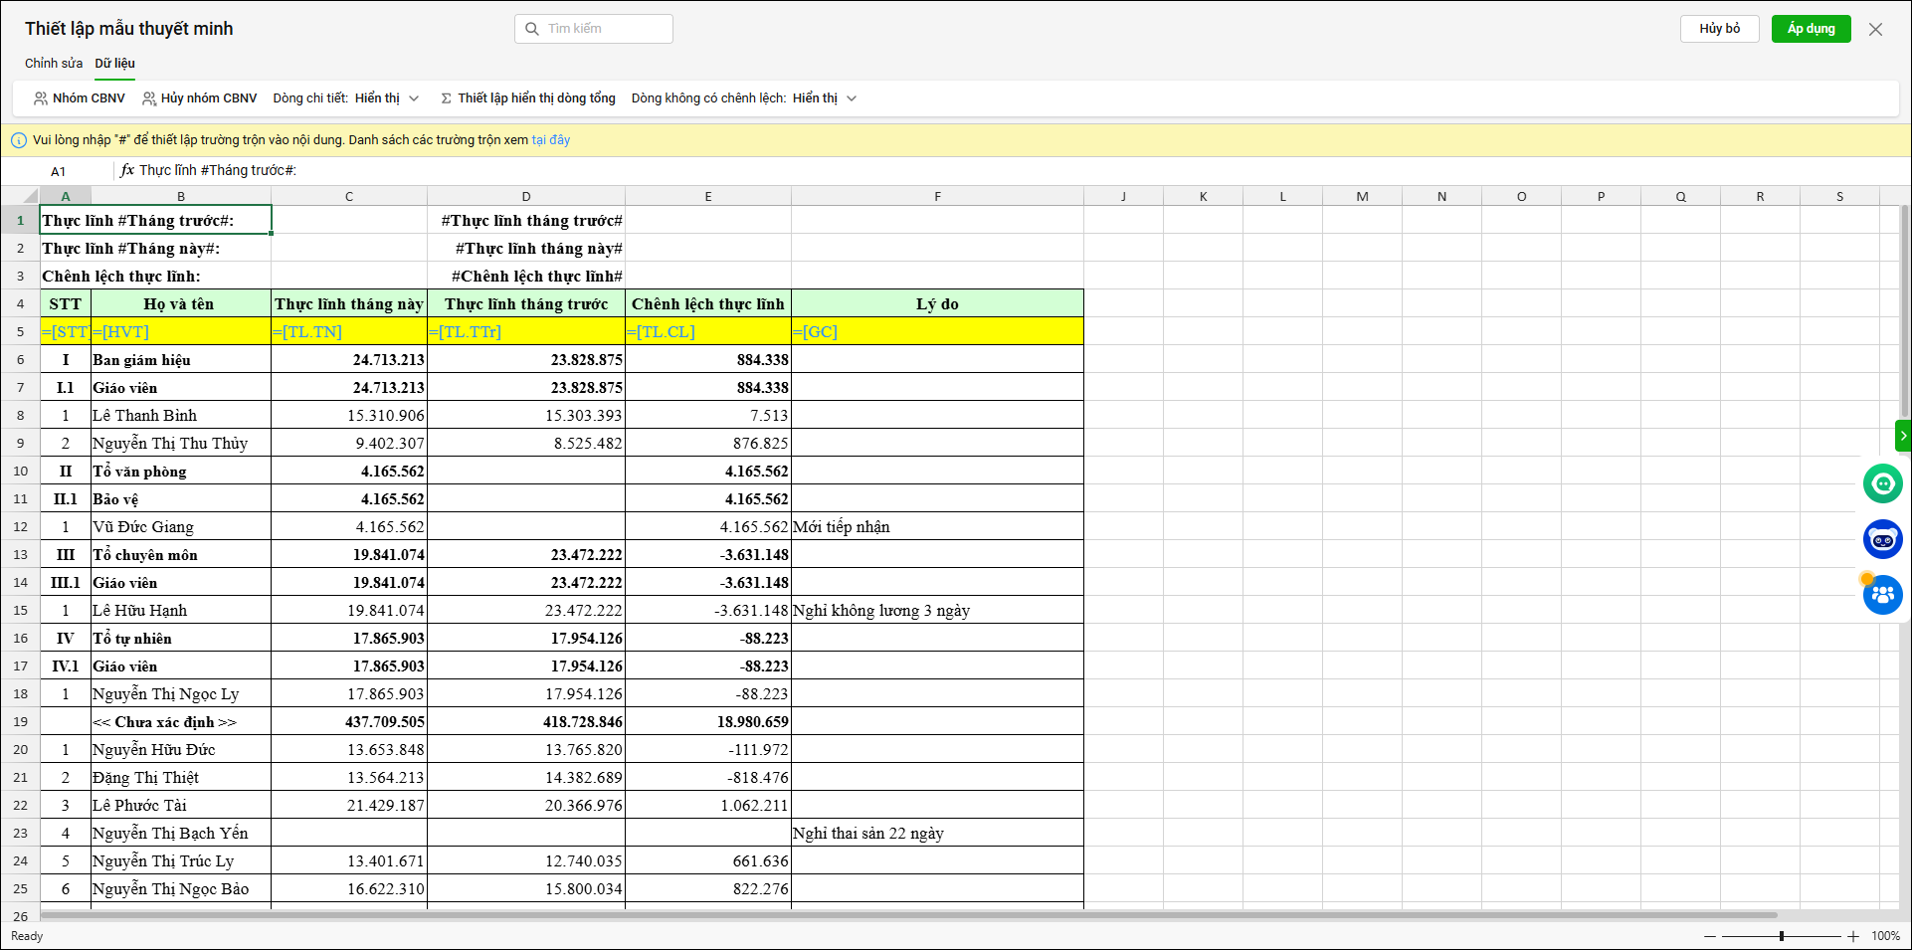1912x950 pixels.
Task: Open the blue community group icon
Action: [x=1882, y=595]
